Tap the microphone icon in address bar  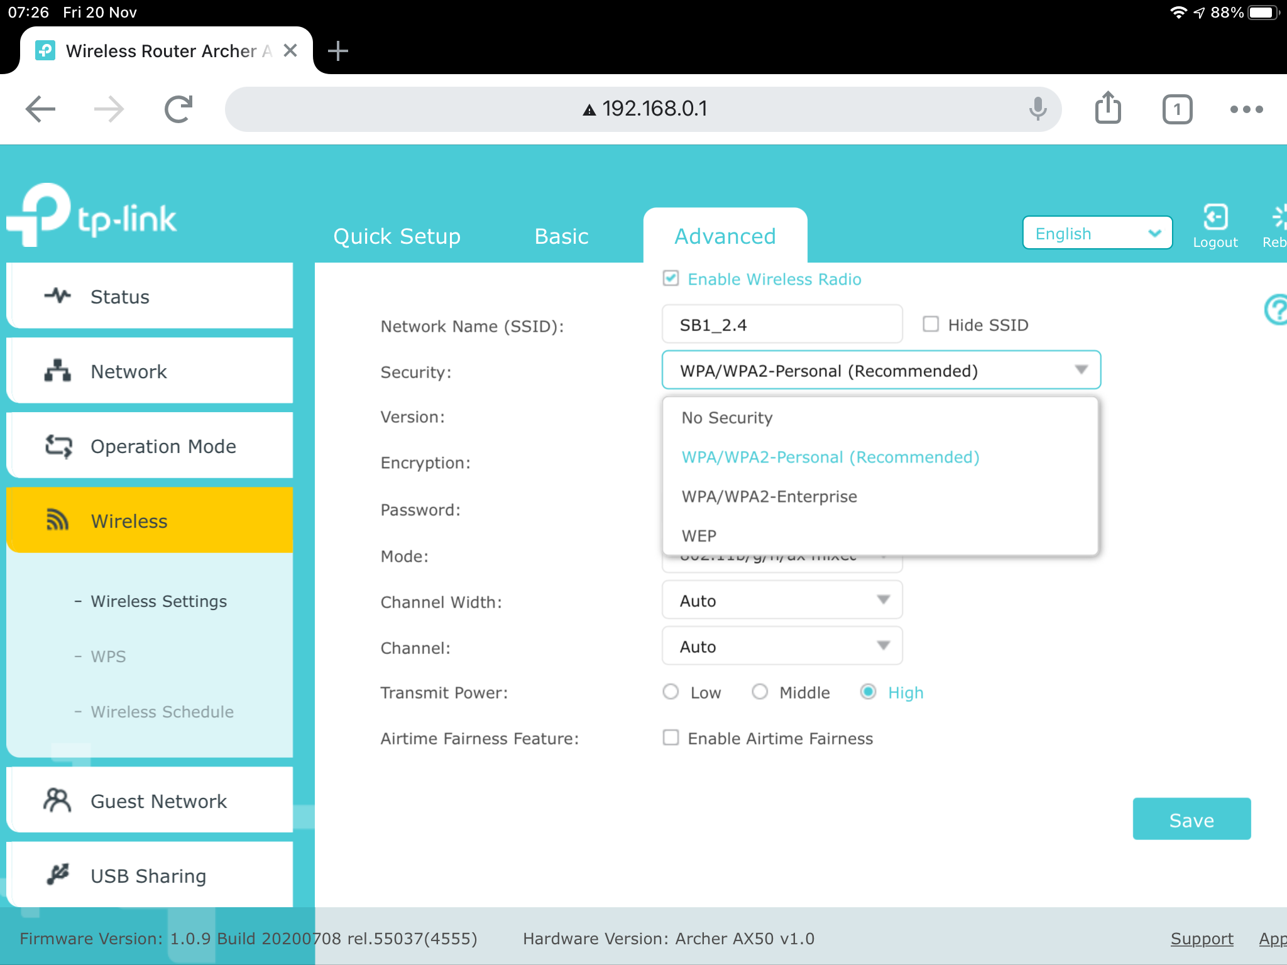coord(1038,109)
